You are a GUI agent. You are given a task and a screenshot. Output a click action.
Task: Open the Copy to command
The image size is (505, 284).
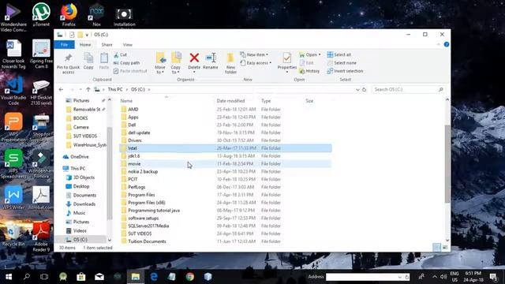pos(176,63)
